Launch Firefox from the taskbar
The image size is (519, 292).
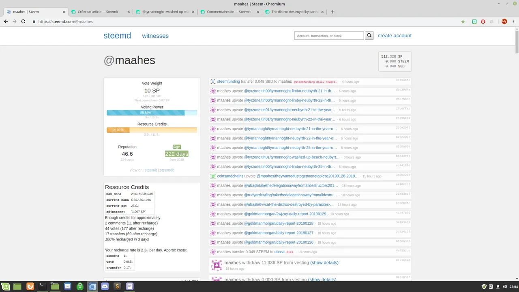tap(30, 286)
